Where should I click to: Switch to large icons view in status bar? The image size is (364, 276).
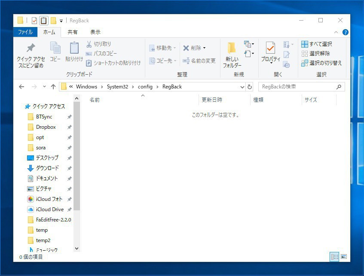coord(343,257)
